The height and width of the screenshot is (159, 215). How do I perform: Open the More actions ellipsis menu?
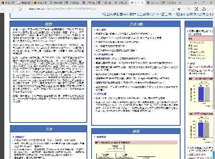(211, 9)
